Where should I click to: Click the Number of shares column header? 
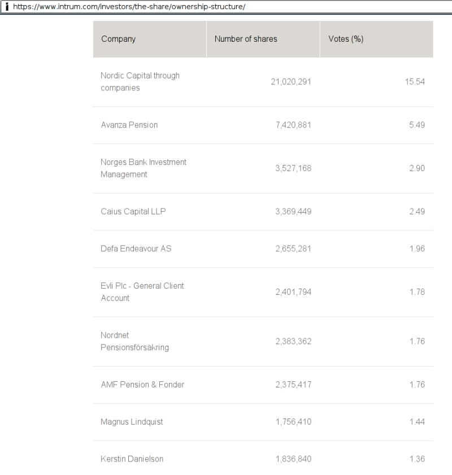tap(246, 39)
